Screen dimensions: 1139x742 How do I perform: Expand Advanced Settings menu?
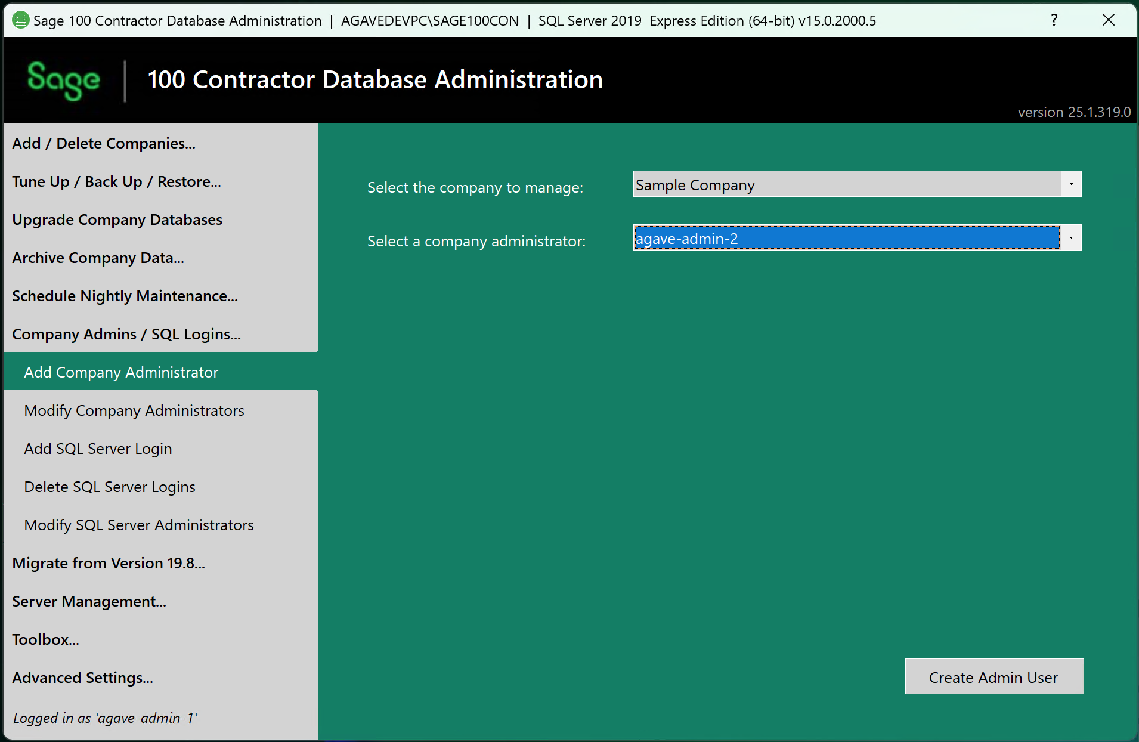point(83,678)
